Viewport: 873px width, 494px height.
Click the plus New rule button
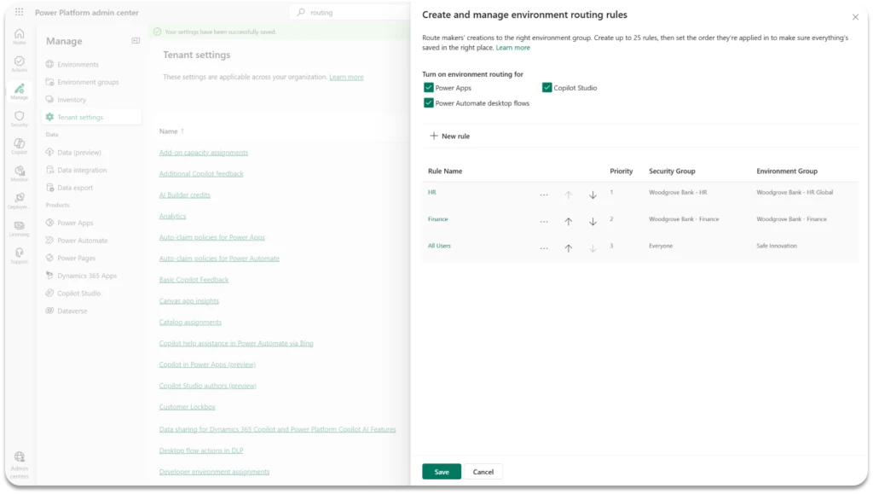tap(449, 137)
